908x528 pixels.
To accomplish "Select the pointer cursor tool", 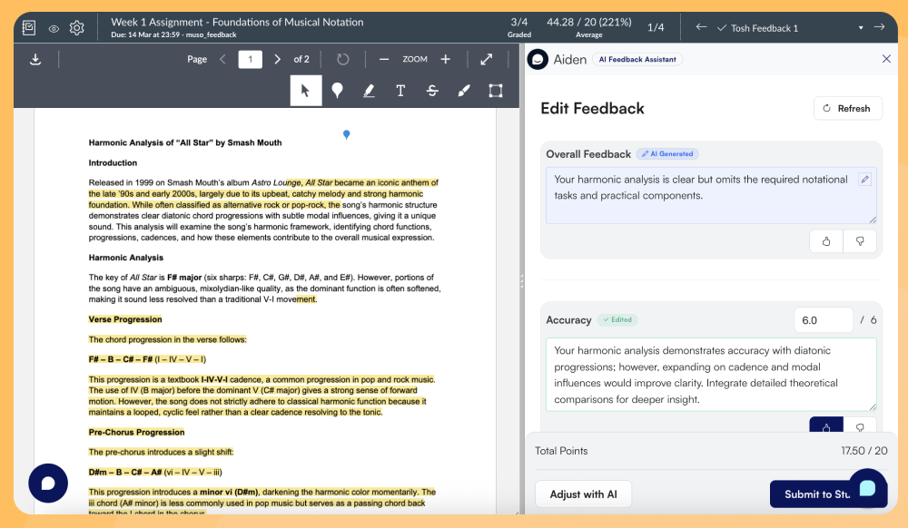I will click(306, 91).
